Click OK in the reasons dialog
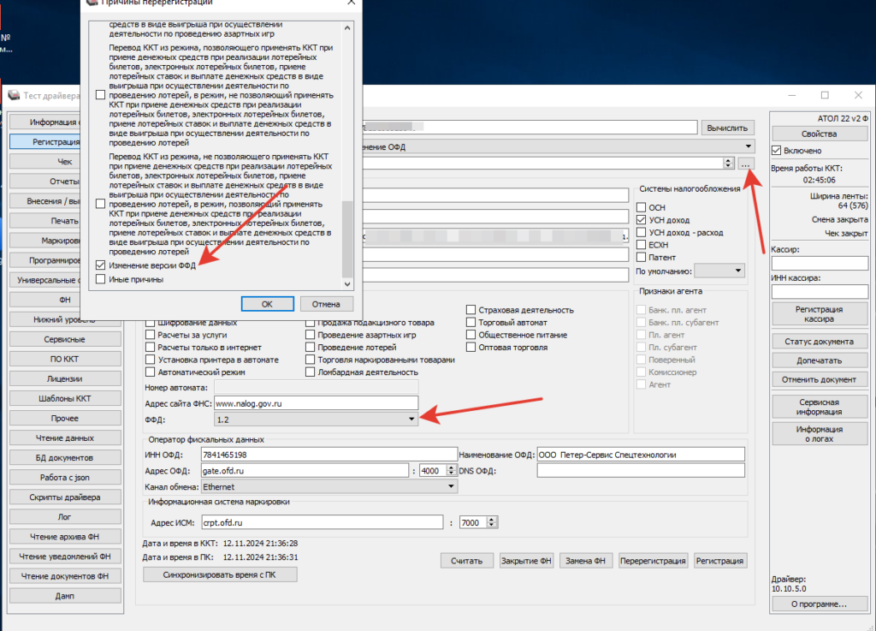This screenshot has height=631, width=876. [x=267, y=304]
